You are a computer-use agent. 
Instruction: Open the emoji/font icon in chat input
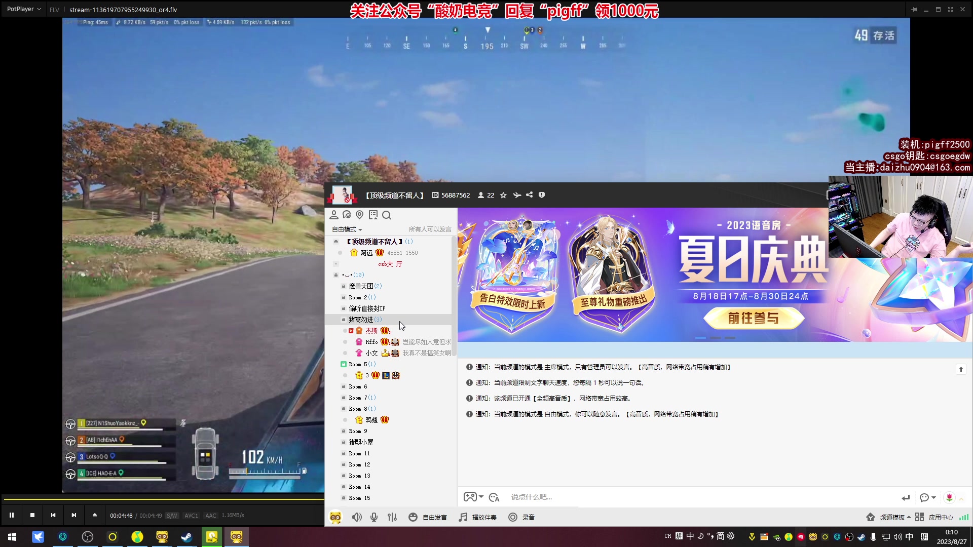[494, 497]
